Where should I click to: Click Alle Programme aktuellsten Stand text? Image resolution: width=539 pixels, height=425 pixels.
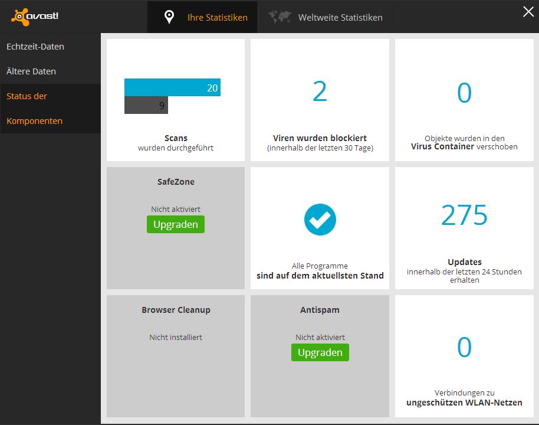tap(320, 271)
